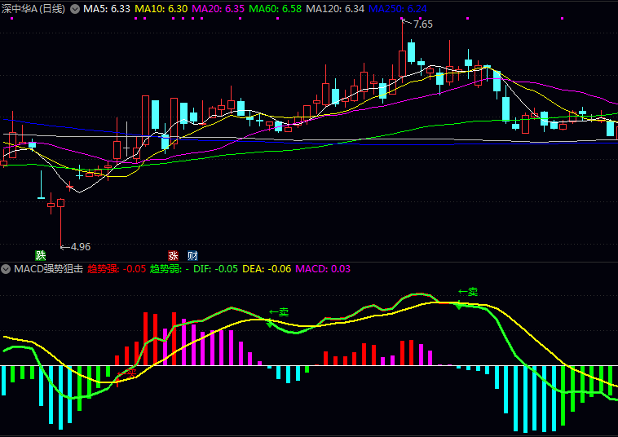Click the green 跌 event icon
This screenshot has width=618, height=437.
41,255
